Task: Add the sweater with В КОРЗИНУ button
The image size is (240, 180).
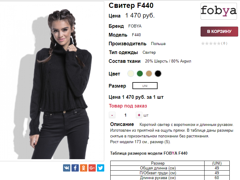Action: 219,31
